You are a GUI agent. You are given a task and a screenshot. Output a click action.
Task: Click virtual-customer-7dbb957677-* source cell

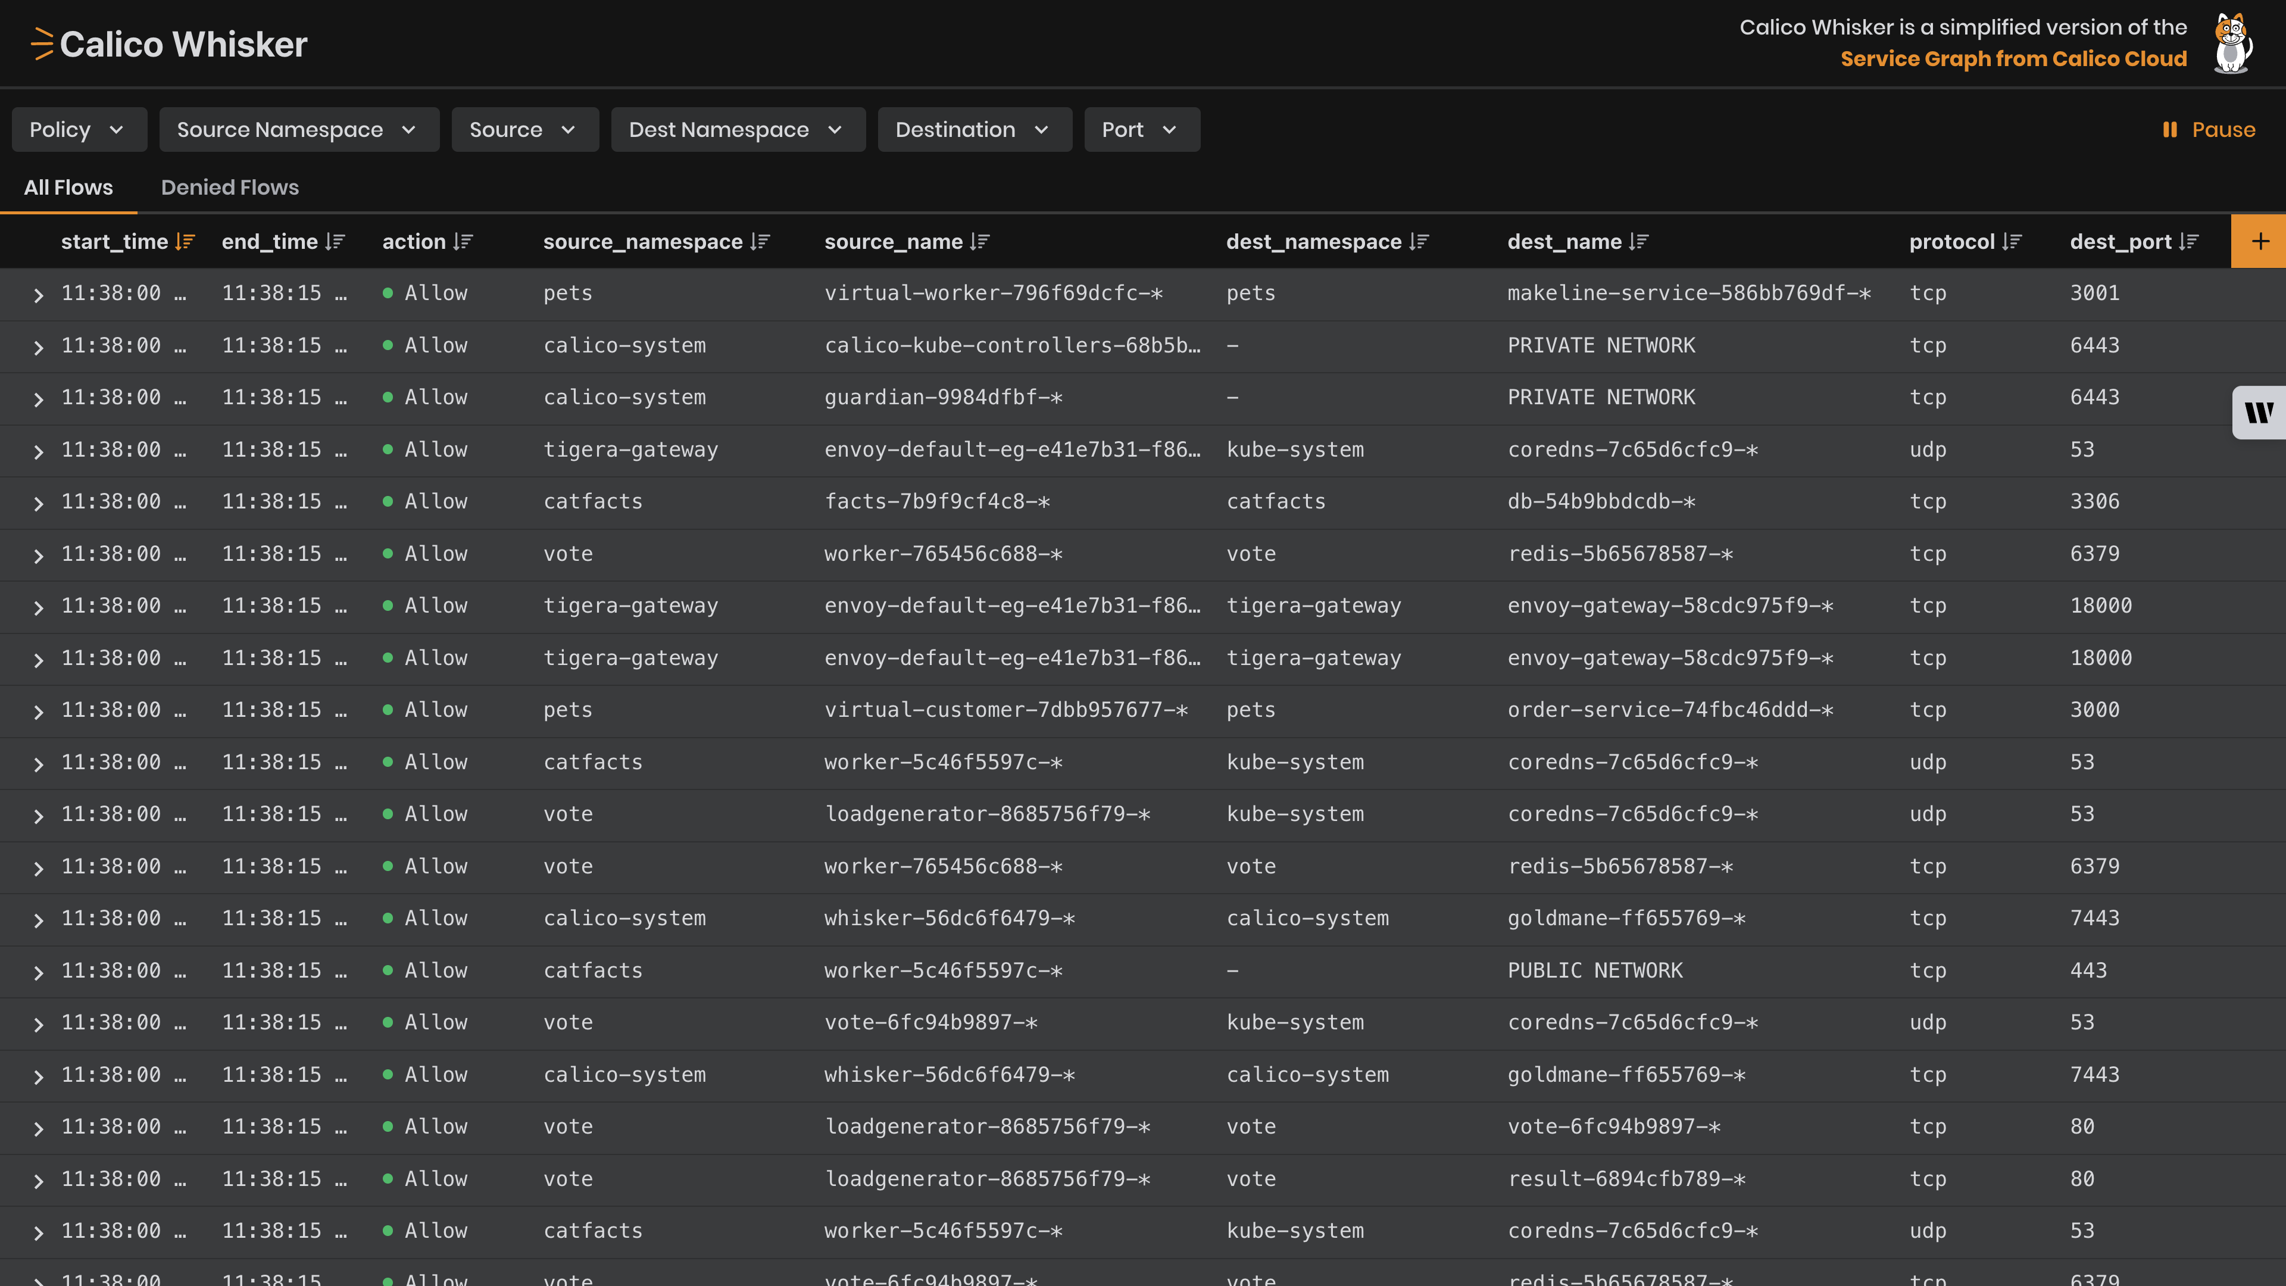(x=1006, y=710)
